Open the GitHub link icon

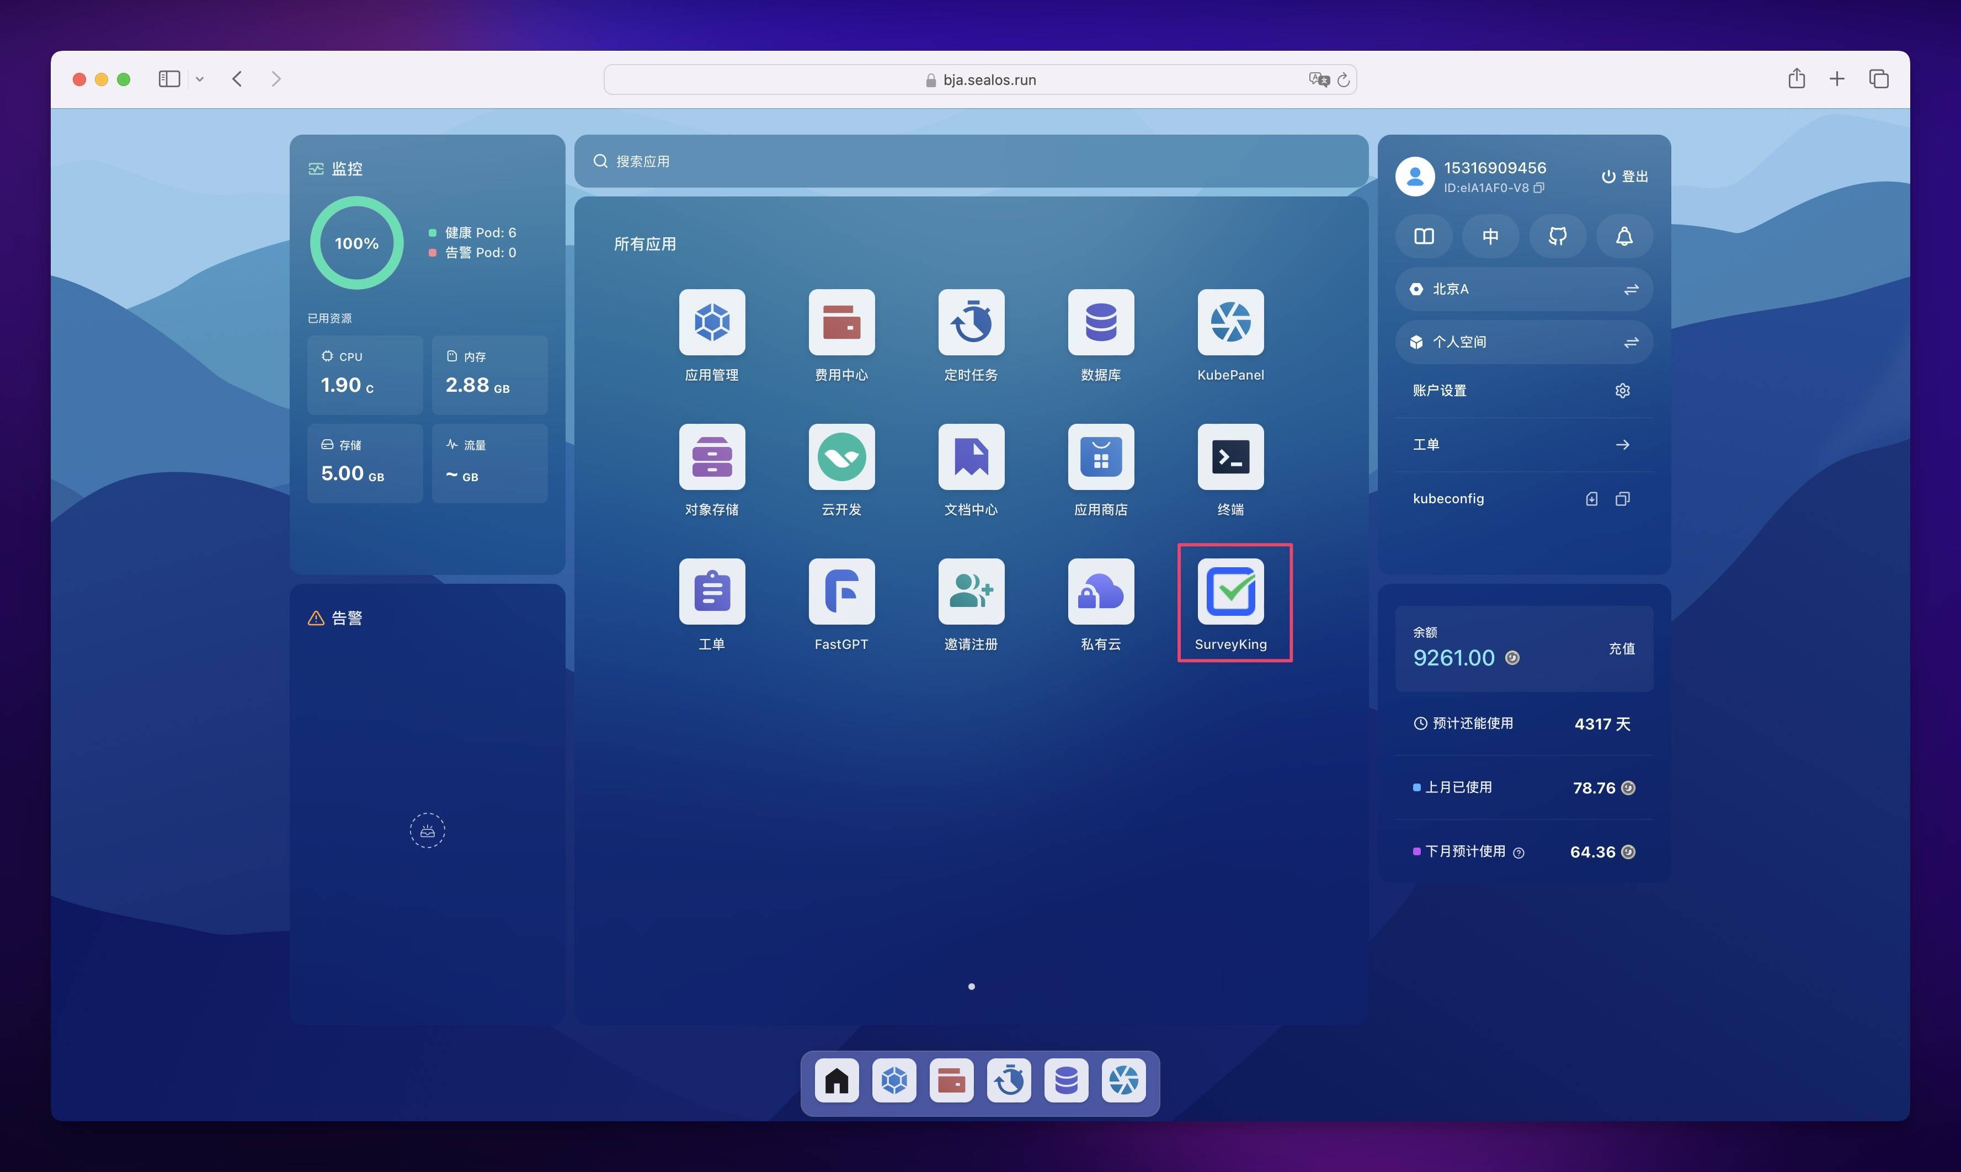click(1558, 236)
